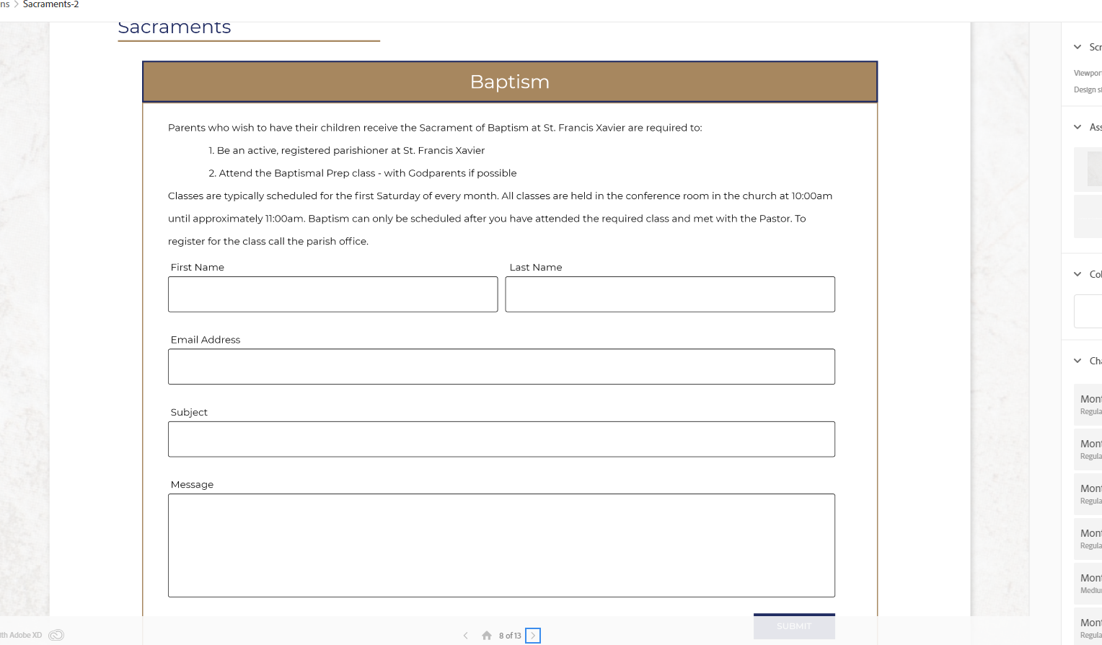Select the color swatch in Colors panel
The image size is (1102, 645).
click(1088, 312)
